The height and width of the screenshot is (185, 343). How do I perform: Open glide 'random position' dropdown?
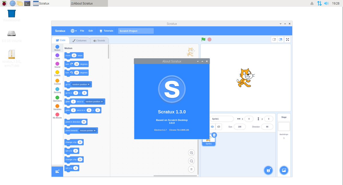[x=94, y=102]
